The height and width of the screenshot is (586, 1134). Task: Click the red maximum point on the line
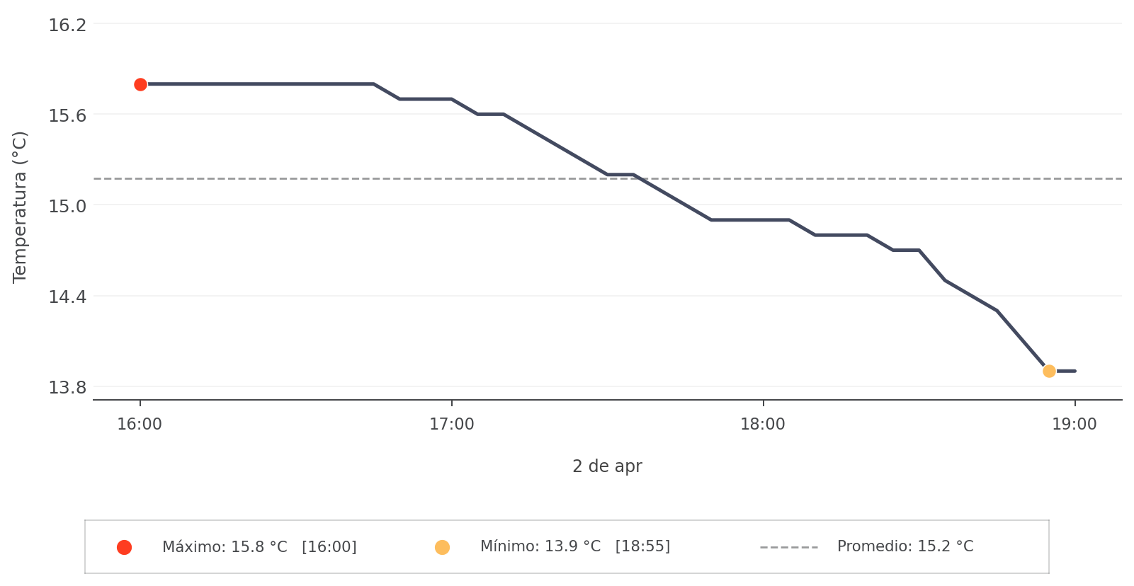click(140, 84)
